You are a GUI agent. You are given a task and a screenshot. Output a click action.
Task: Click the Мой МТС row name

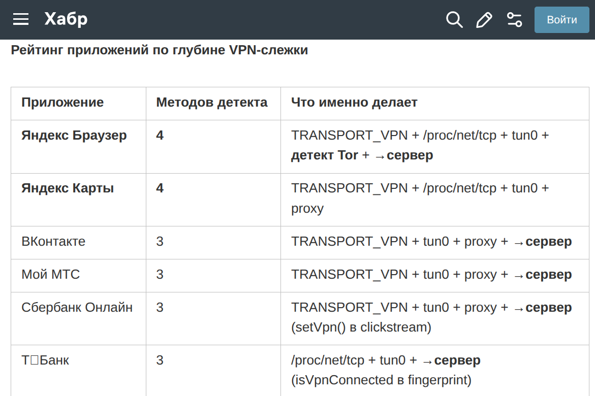pos(51,275)
